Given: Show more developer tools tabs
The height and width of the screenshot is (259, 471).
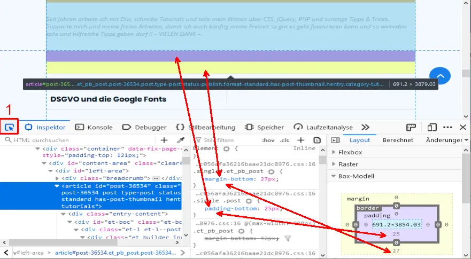Looking at the screenshot, I should point(365,127).
